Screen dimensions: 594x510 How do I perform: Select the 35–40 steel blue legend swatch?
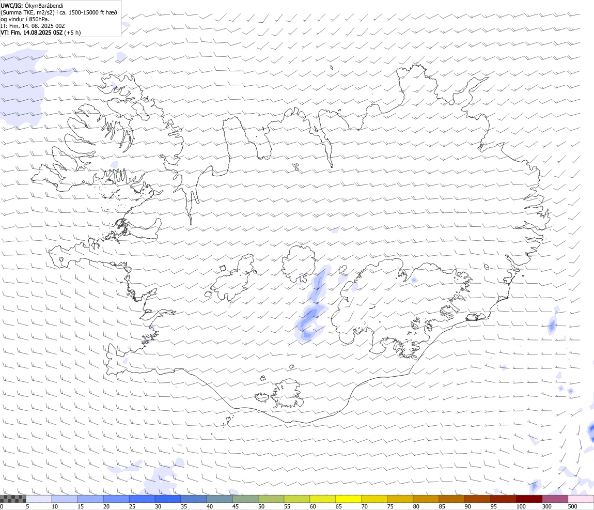pyautogui.click(x=194, y=499)
